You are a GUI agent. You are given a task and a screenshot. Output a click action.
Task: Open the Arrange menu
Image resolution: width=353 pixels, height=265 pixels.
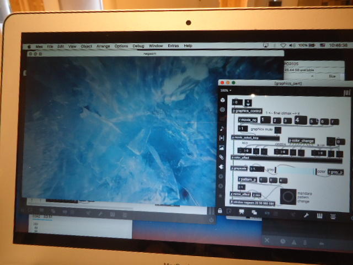103,46
